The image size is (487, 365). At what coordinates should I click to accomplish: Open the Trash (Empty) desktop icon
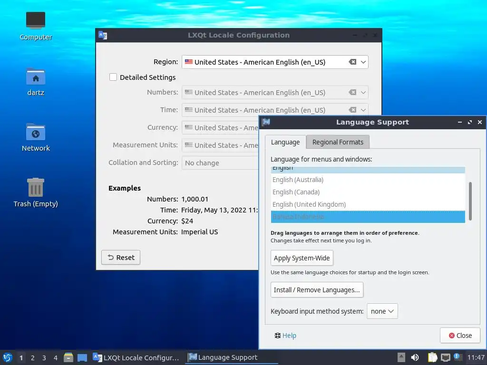(x=35, y=192)
